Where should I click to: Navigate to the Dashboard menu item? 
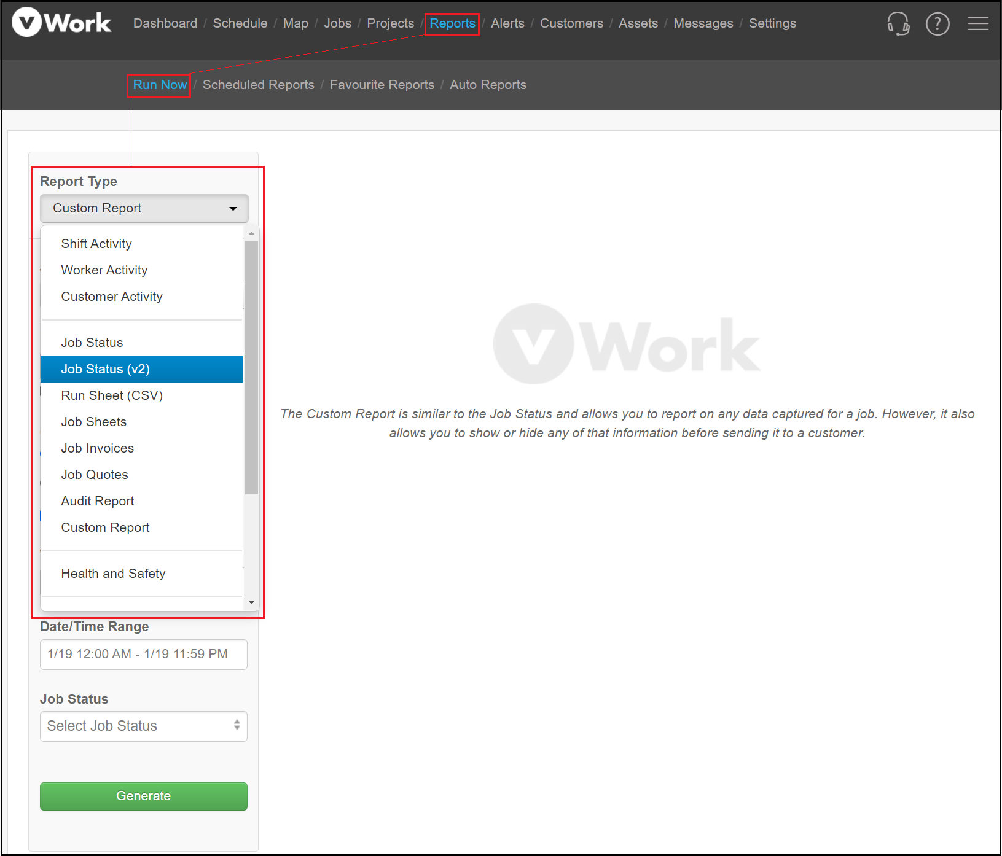click(165, 23)
